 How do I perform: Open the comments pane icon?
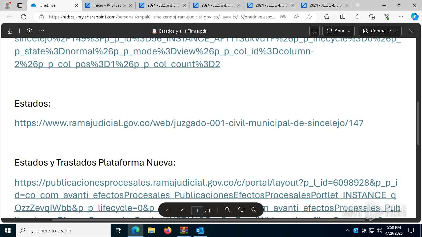(315, 31)
